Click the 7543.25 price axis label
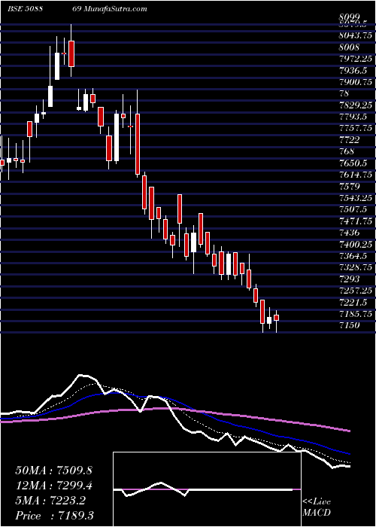376x527 pixels. (355, 197)
